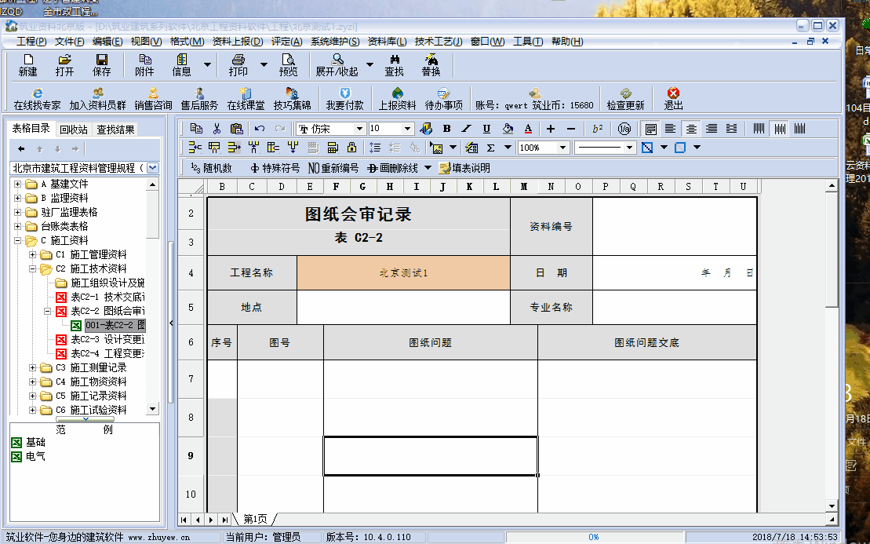Open the zoom percentage dropdown

[562, 148]
